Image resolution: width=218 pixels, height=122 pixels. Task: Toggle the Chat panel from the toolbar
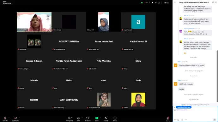coord(79,119)
